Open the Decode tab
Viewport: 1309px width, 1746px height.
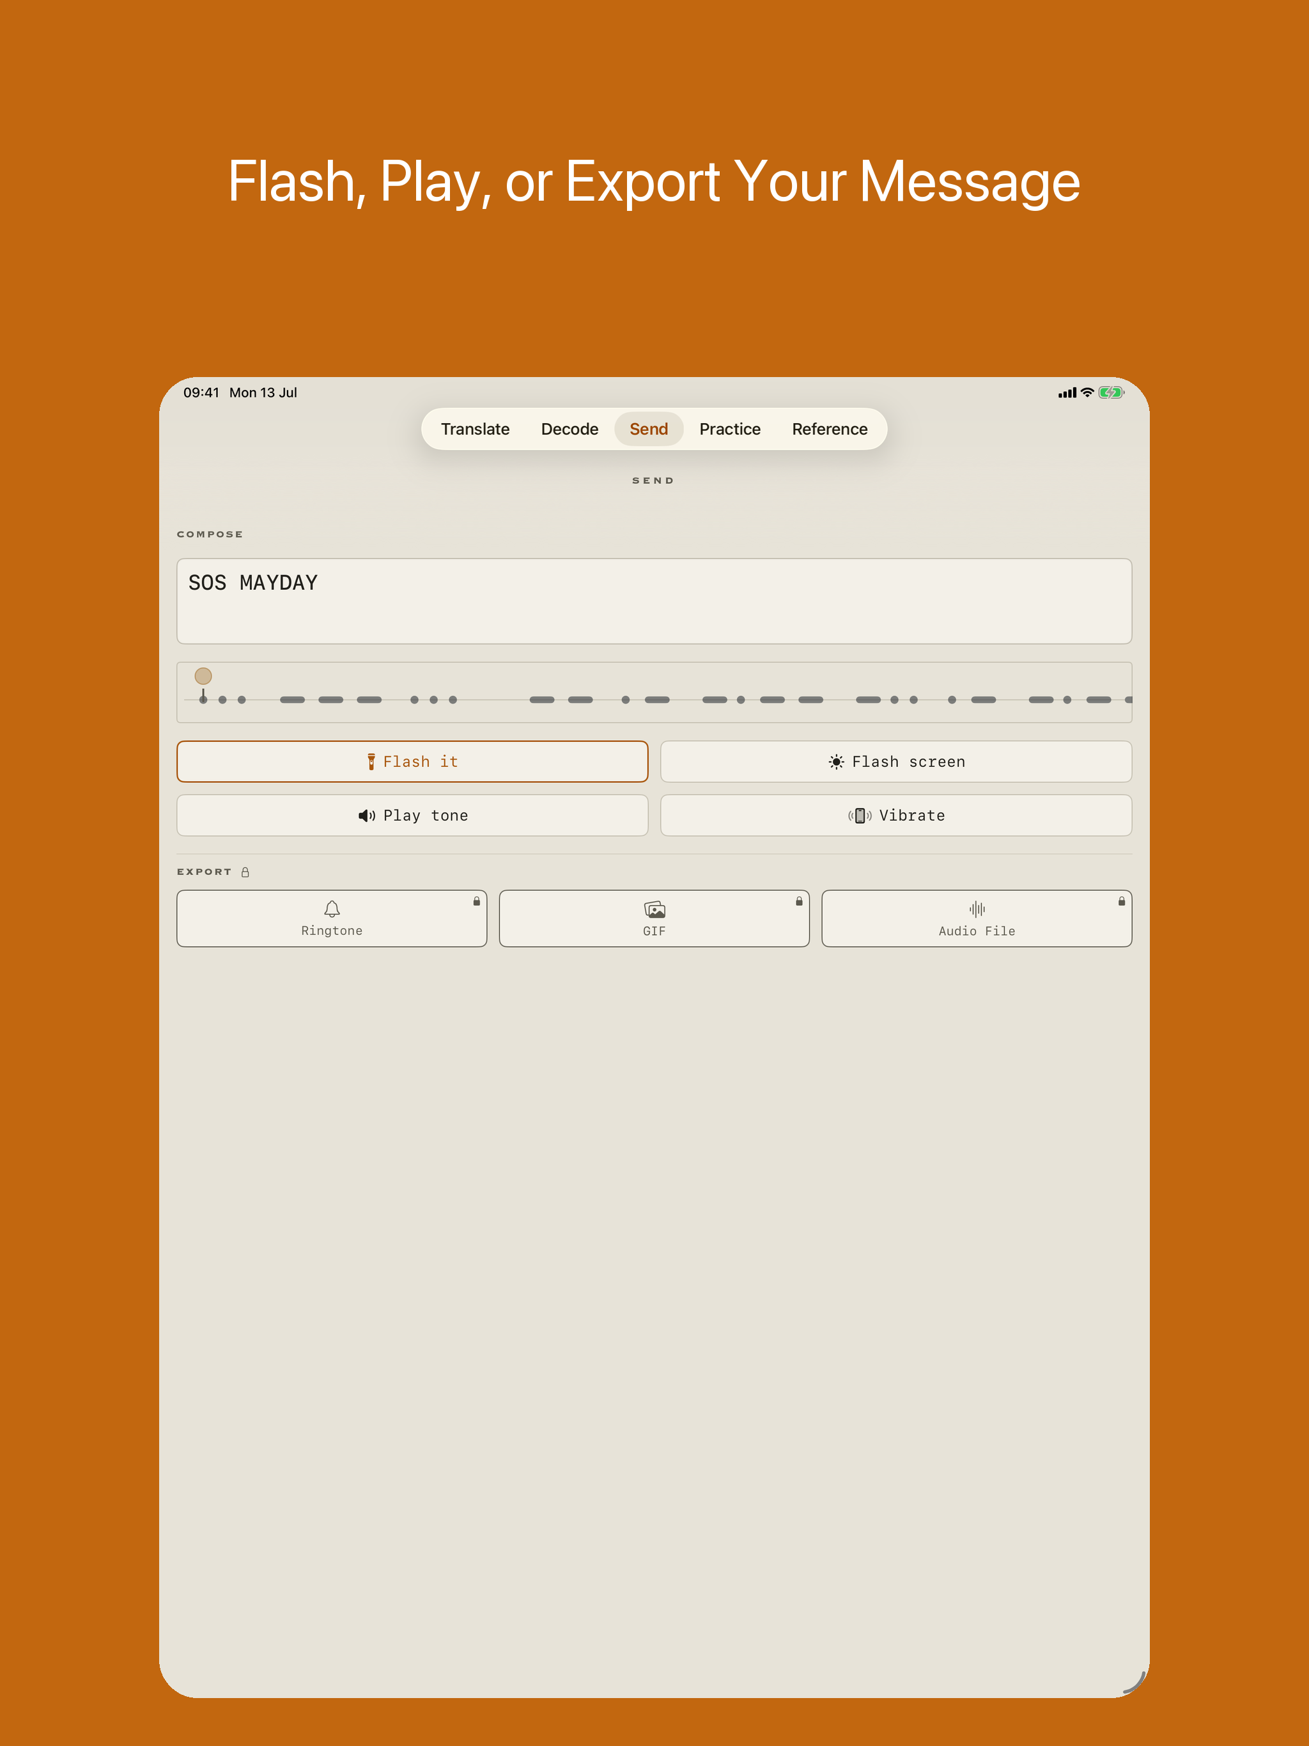click(x=569, y=429)
